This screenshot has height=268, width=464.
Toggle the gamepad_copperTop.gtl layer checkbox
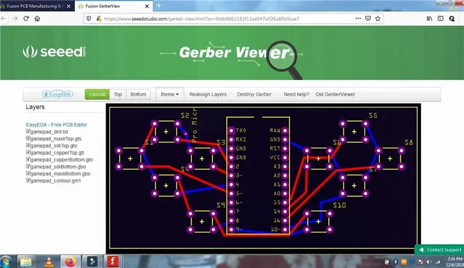[28, 153]
